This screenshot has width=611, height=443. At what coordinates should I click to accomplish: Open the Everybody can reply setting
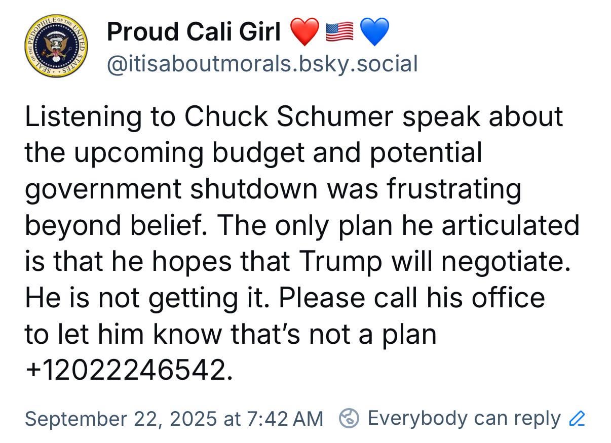(464, 419)
